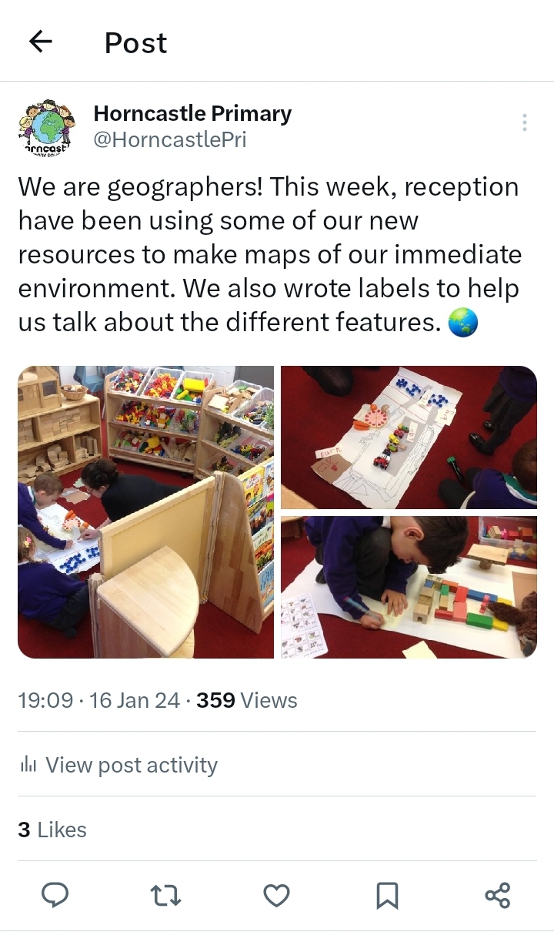
Task: Tap the Post header title
Action: tap(135, 42)
